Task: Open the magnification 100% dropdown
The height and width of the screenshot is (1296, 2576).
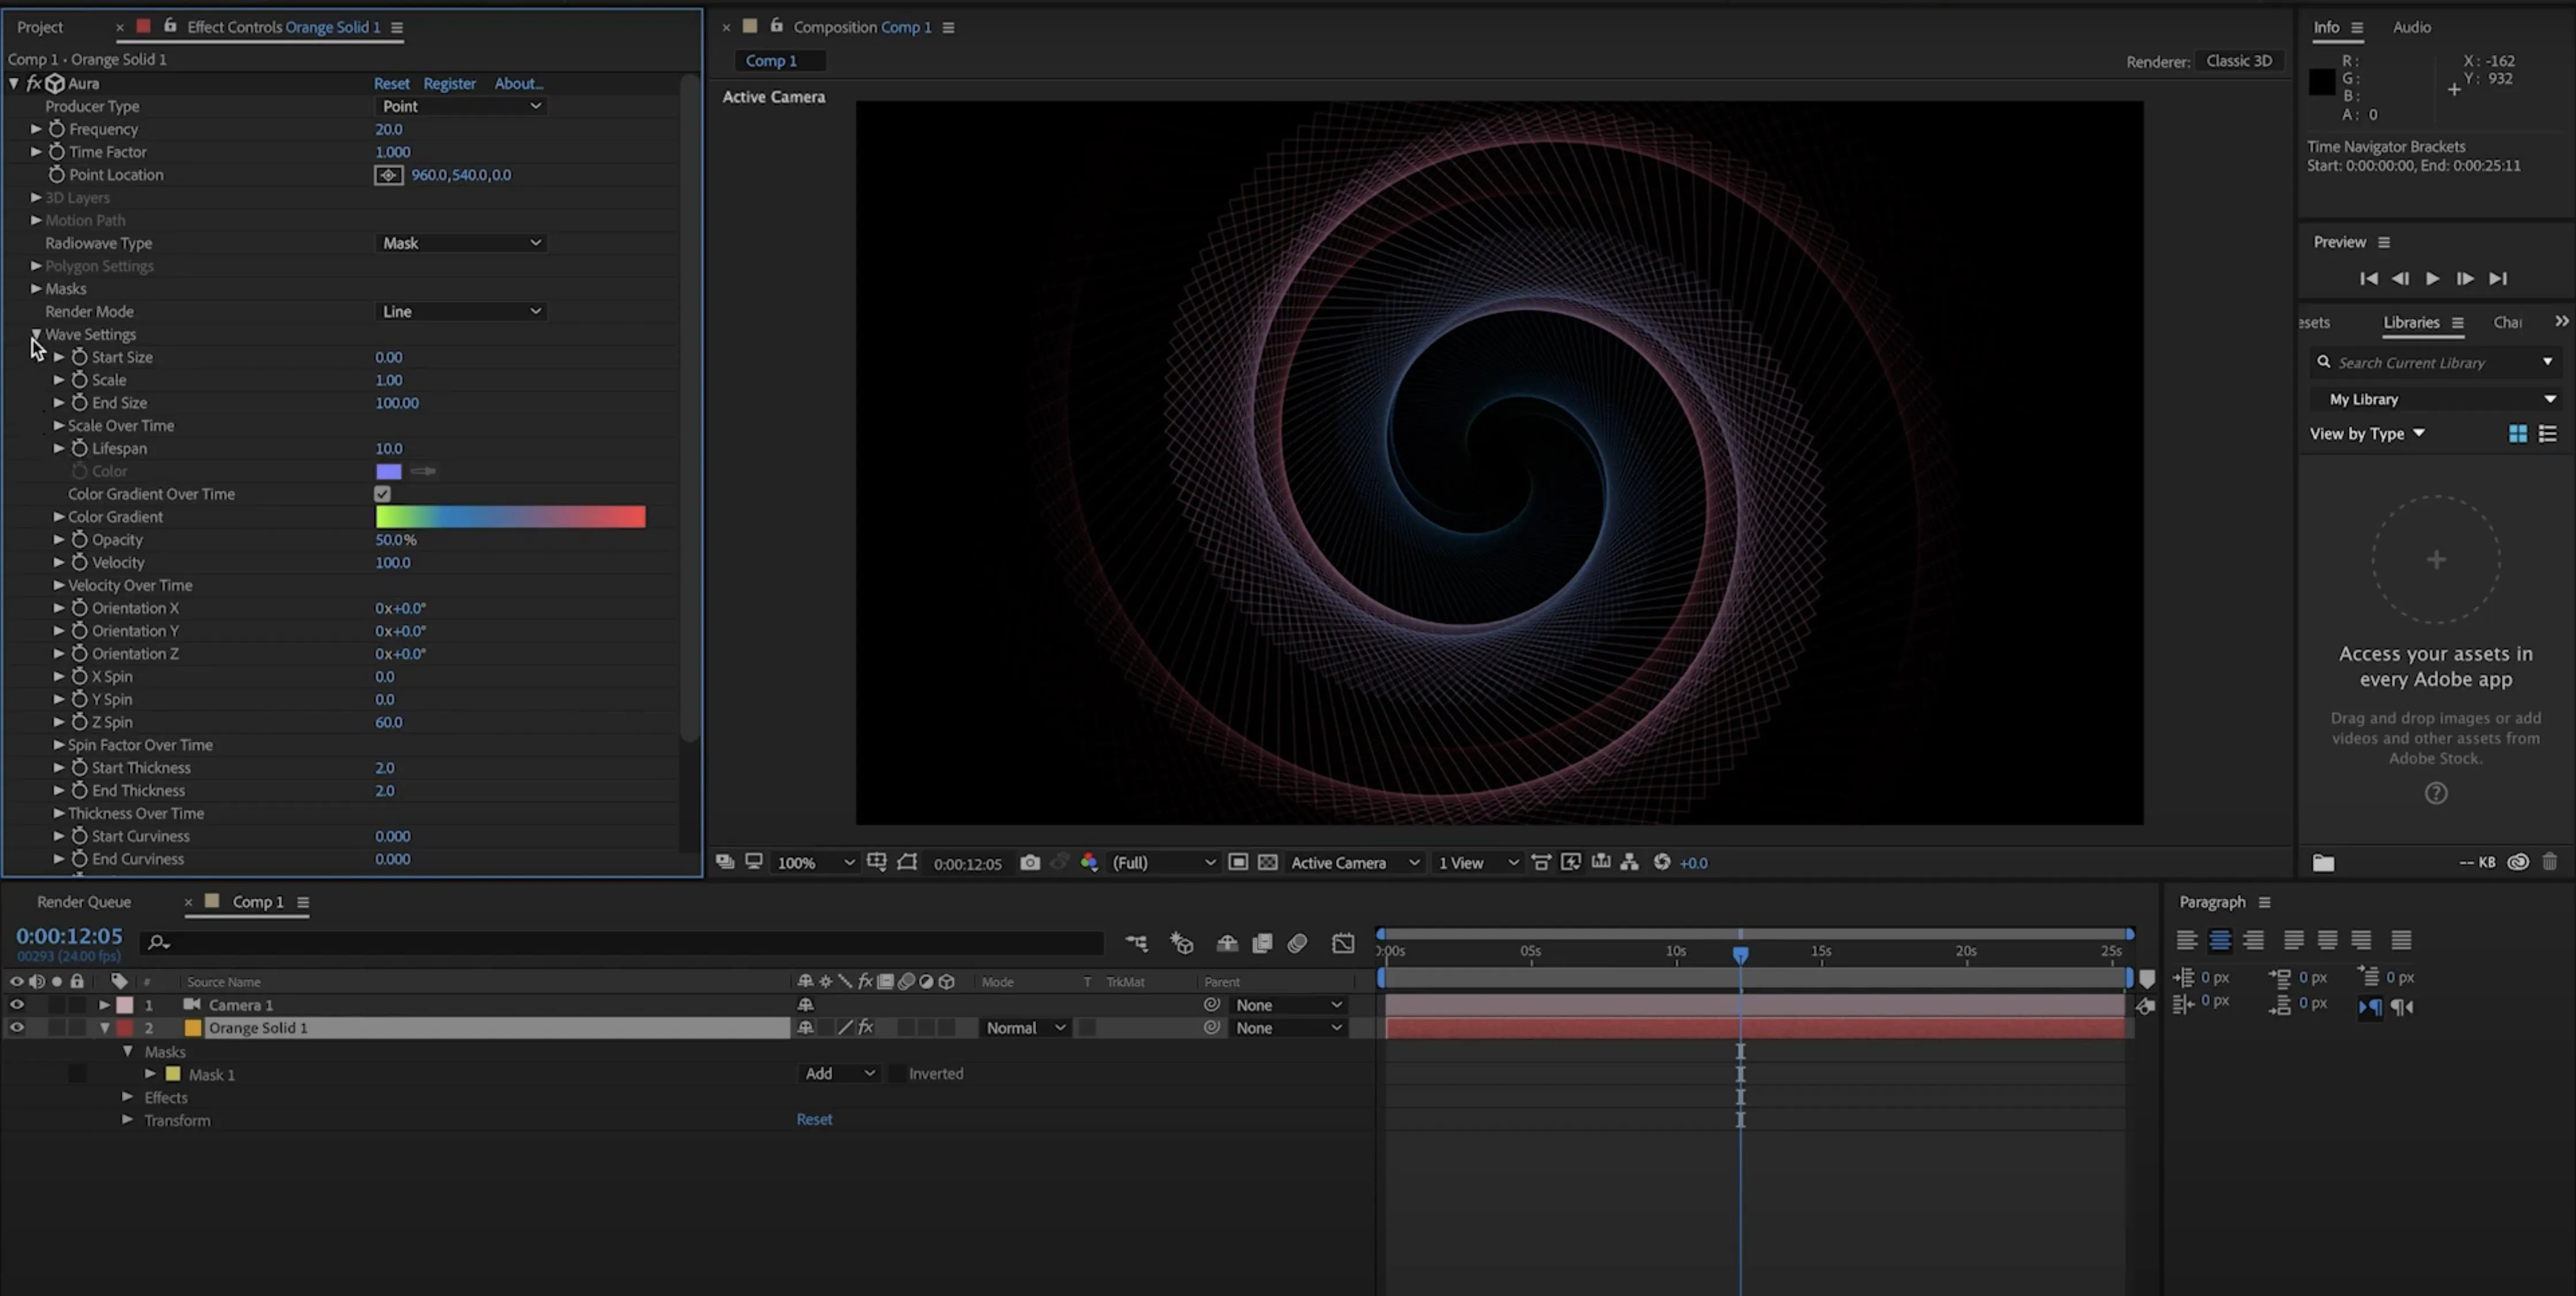Action: [x=816, y=862]
